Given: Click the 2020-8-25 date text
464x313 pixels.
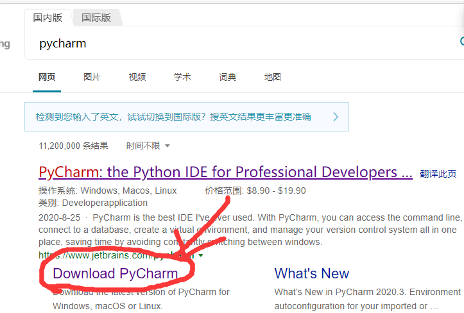Looking at the screenshot, I should pos(59,217).
